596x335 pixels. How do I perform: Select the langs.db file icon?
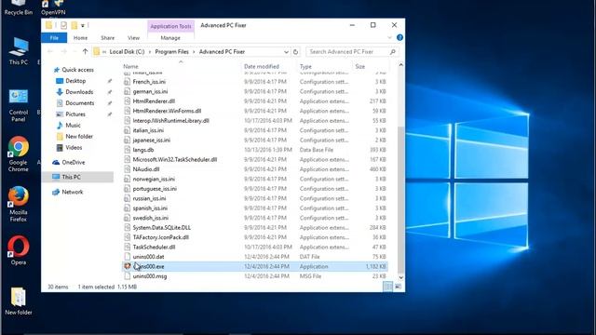(x=128, y=150)
